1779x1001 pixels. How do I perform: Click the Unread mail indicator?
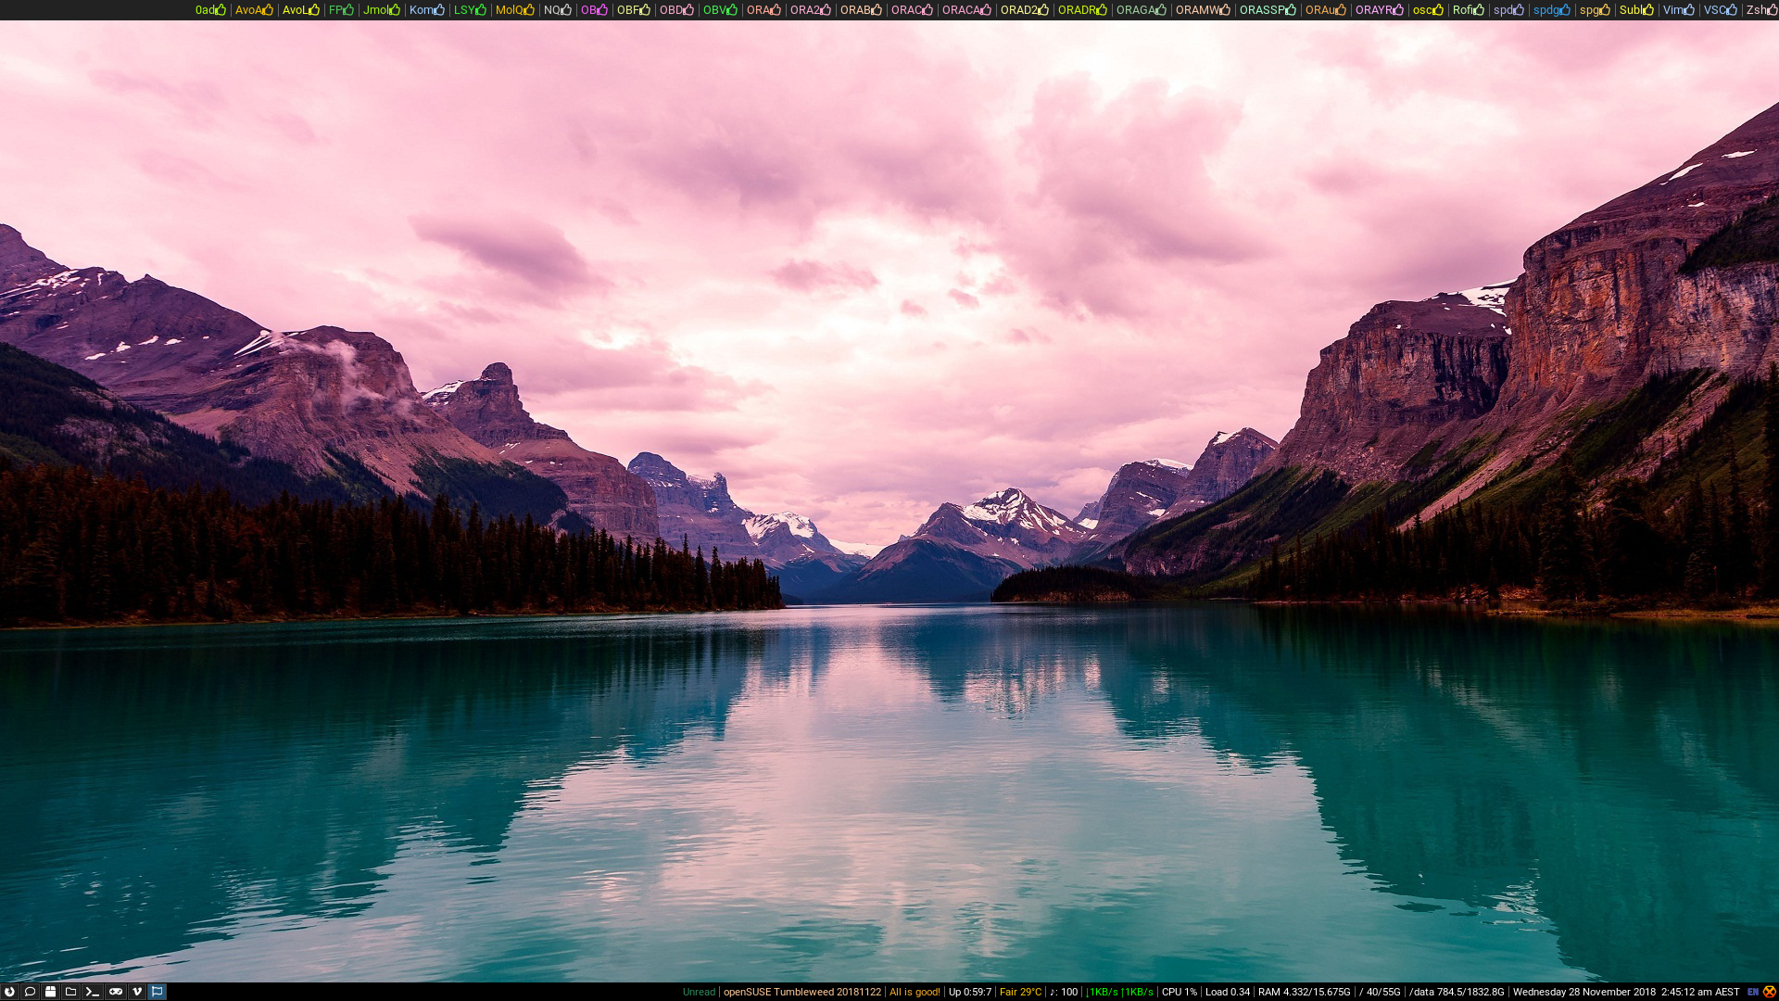tap(699, 992)
